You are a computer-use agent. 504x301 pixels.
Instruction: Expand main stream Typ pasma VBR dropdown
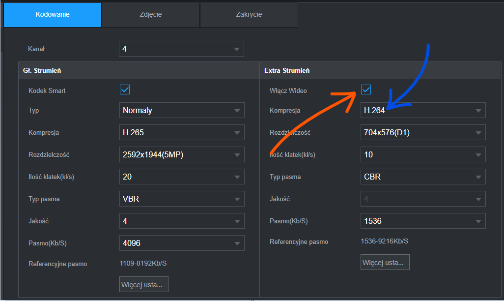182,199
